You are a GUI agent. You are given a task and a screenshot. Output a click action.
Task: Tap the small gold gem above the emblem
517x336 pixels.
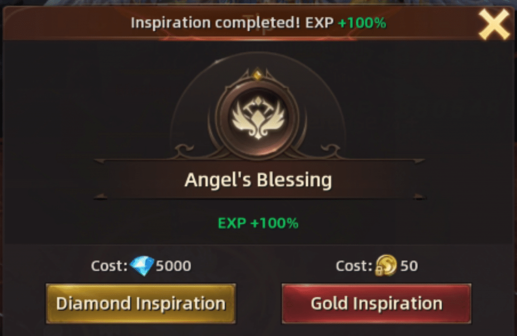[x=257, y=75]
